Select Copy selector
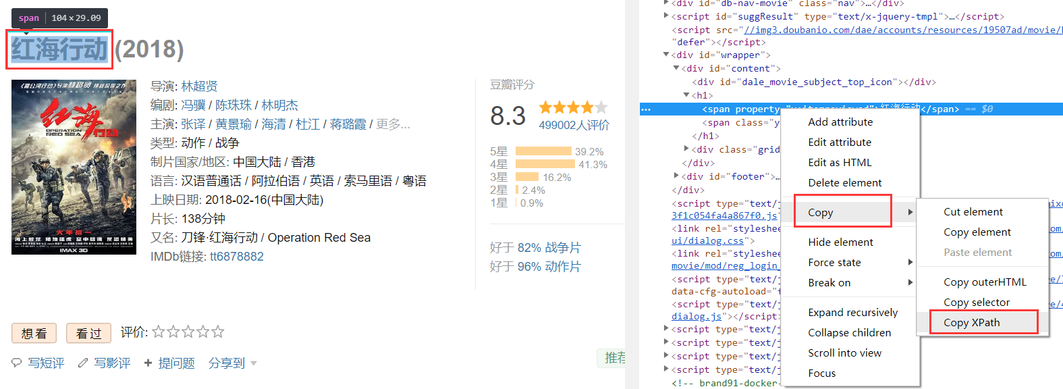The height and width of the screenshot is (389, 1063). pyautogui.click(x=977, y=302)
